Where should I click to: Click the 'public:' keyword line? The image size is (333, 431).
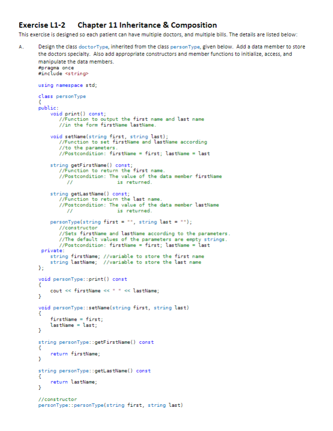point(48,108)
